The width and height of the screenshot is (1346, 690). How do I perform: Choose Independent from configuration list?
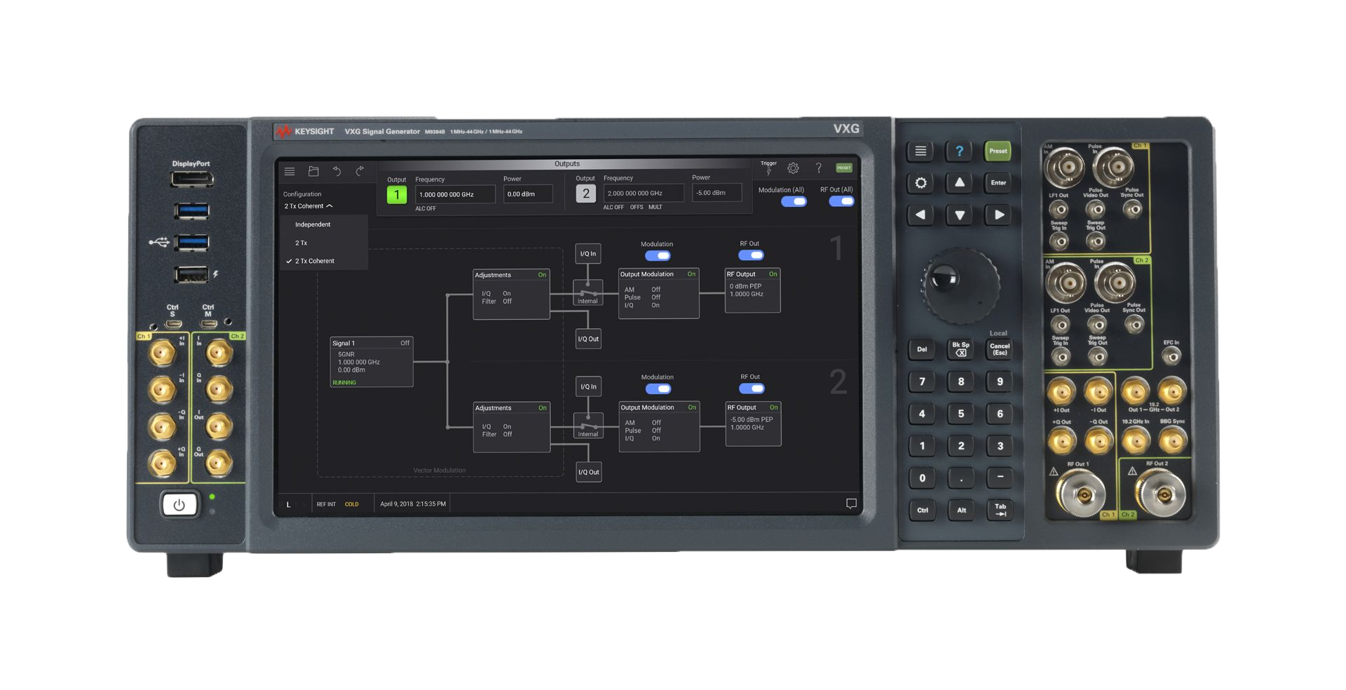324,224
